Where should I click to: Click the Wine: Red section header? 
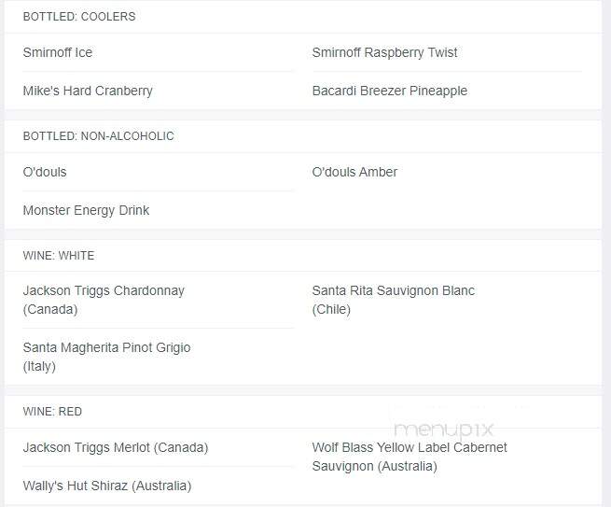click(52, 412)
